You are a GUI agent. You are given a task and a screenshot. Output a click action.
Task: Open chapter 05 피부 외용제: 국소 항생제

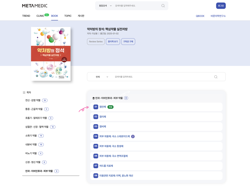pos(156,146)
